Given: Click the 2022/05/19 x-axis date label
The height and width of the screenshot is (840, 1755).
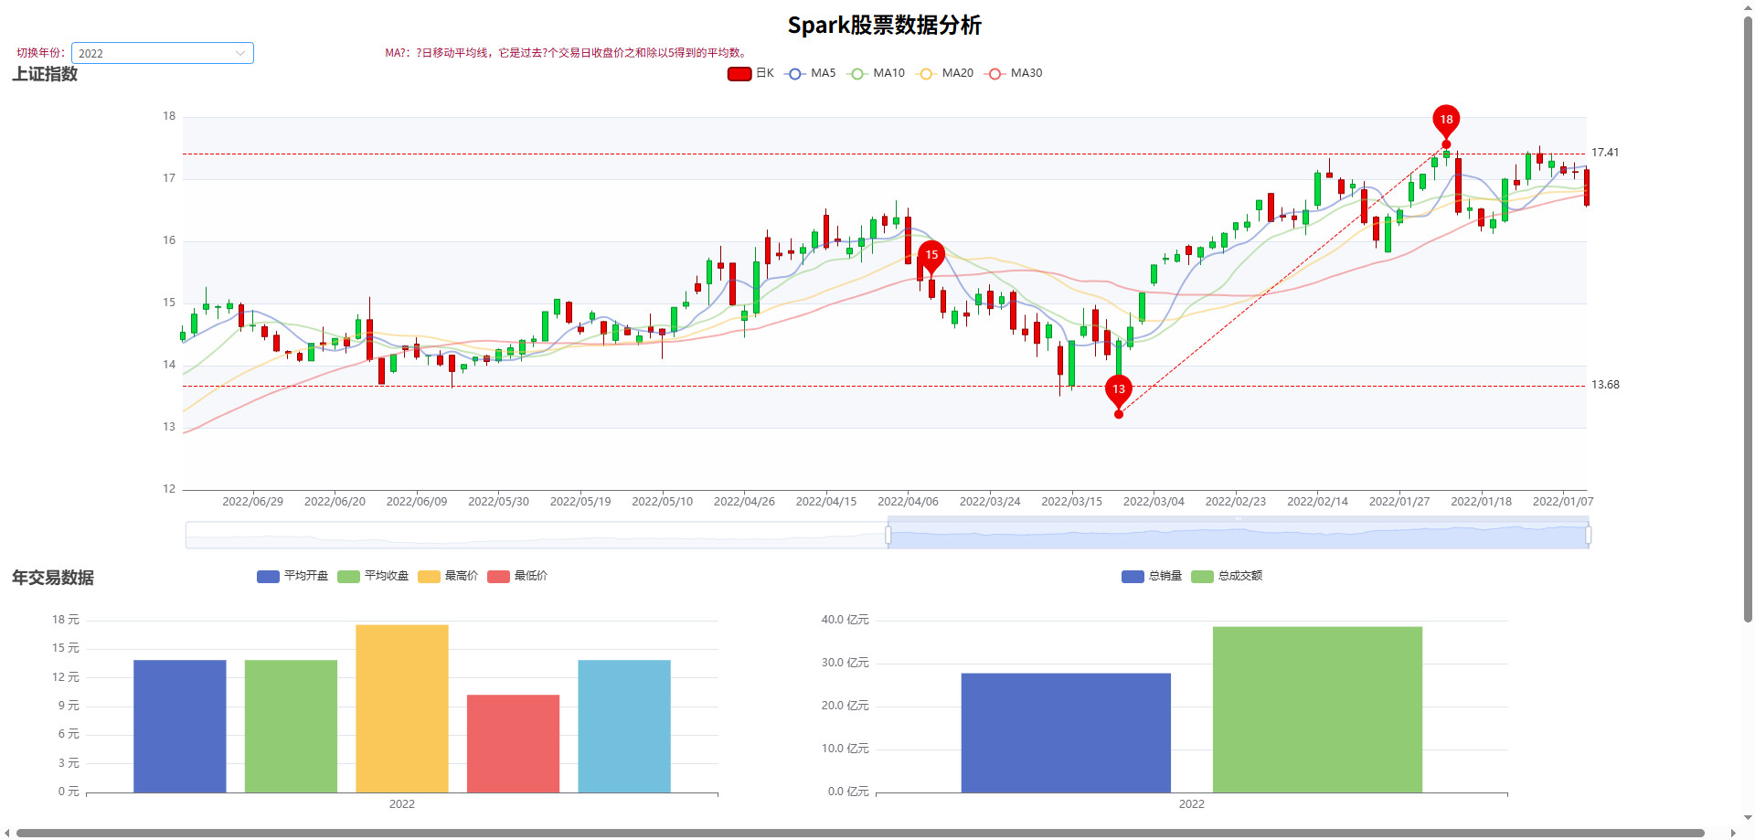Looking at the screenshot, I should [x=580, y=502].
